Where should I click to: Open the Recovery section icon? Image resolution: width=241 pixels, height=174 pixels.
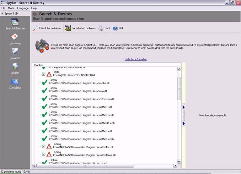[15, 37]
